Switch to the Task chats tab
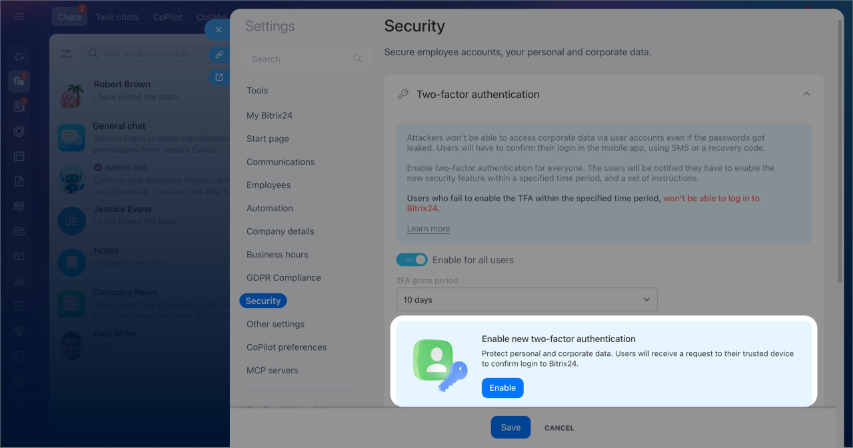The image size is (853, 448). click(117, 17)
